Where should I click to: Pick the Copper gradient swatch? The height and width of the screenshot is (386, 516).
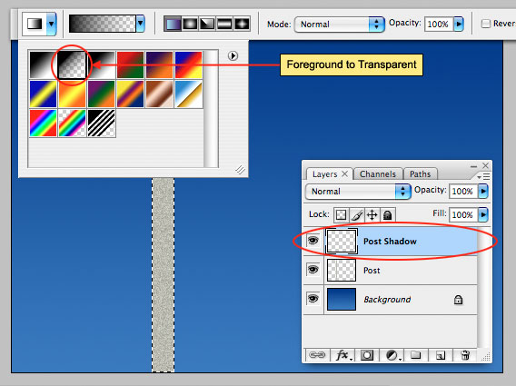159,94
